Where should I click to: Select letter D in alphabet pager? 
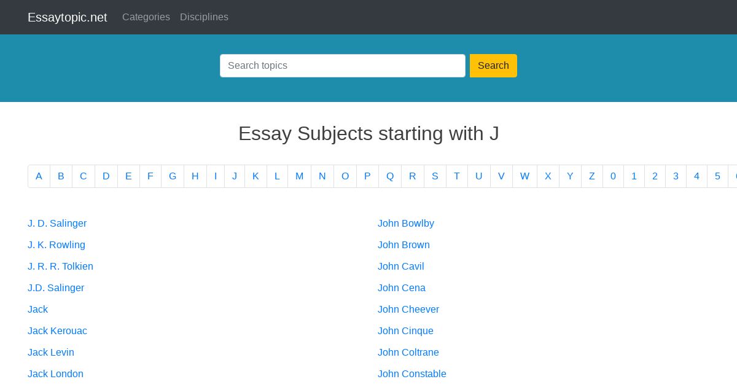[x=106, y=176]
